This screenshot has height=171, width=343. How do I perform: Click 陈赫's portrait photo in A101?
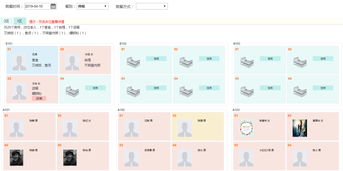(x=17, y=158)
